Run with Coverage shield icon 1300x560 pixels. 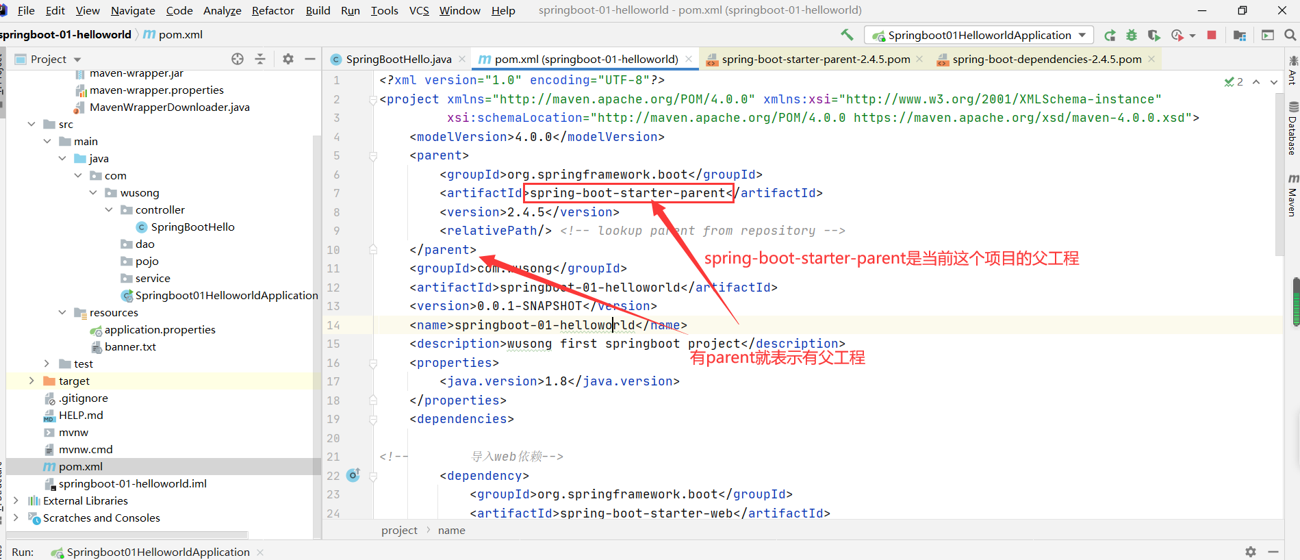click(x=1154, y=35)
